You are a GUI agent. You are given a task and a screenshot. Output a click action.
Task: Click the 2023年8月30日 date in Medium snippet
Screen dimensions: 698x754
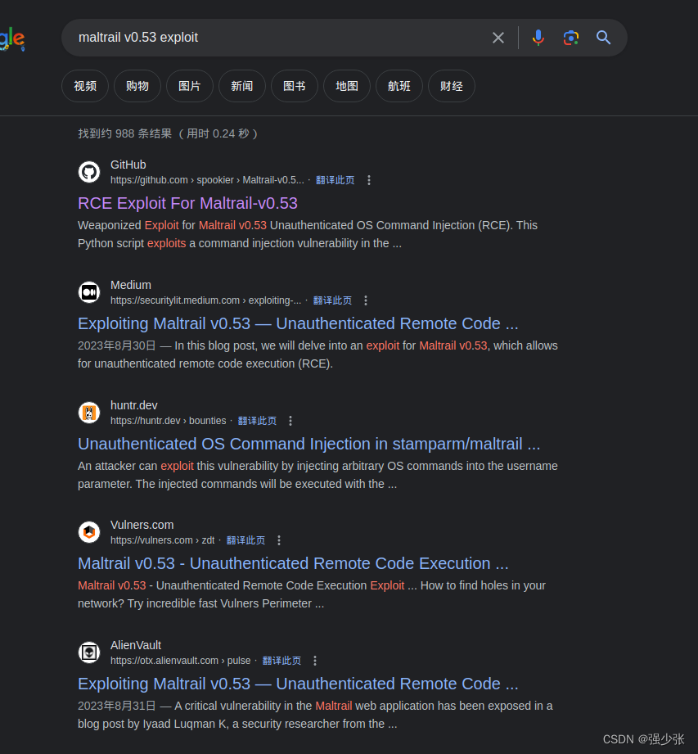click(x=117, y=345)
